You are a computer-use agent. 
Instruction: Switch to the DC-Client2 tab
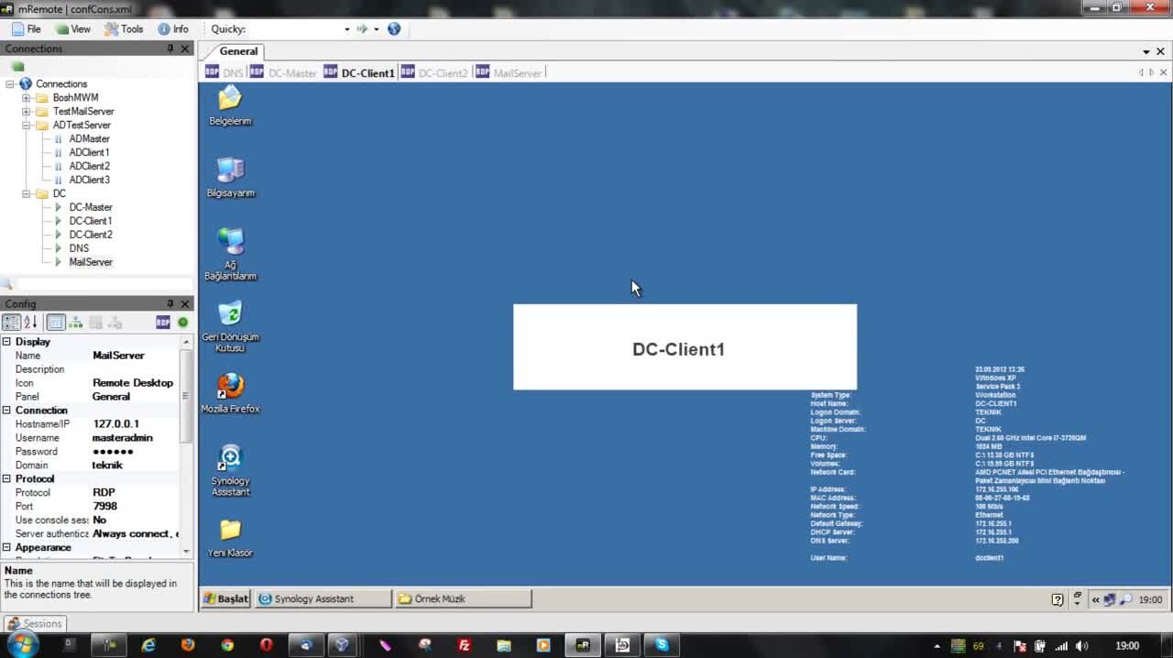click(443, 73)
